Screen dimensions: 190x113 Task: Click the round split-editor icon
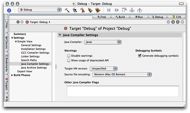click(x=178, y=22)
